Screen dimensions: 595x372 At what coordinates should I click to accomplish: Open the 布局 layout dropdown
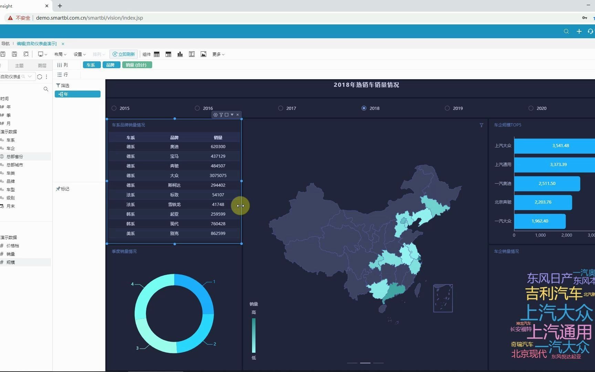[x=60, y=54]
